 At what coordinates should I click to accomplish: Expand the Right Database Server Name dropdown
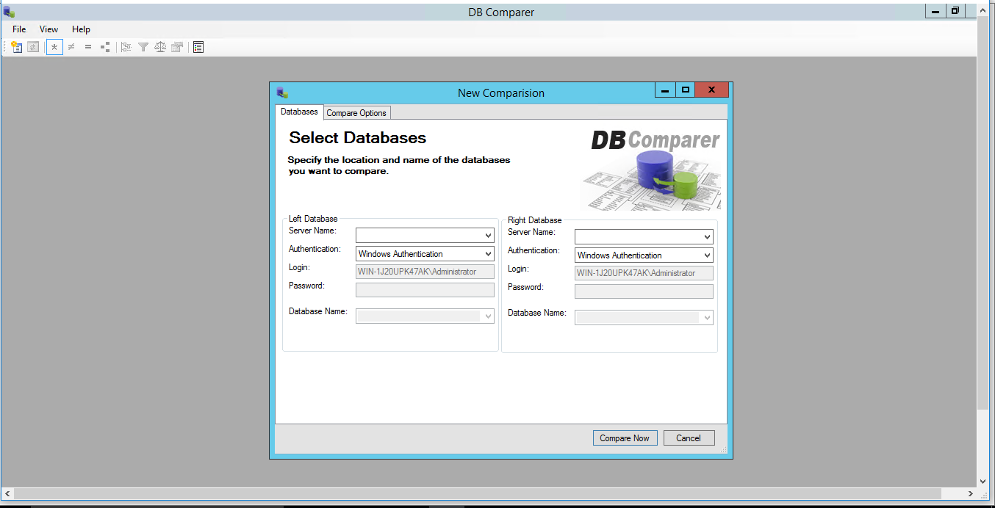(707, 237)
